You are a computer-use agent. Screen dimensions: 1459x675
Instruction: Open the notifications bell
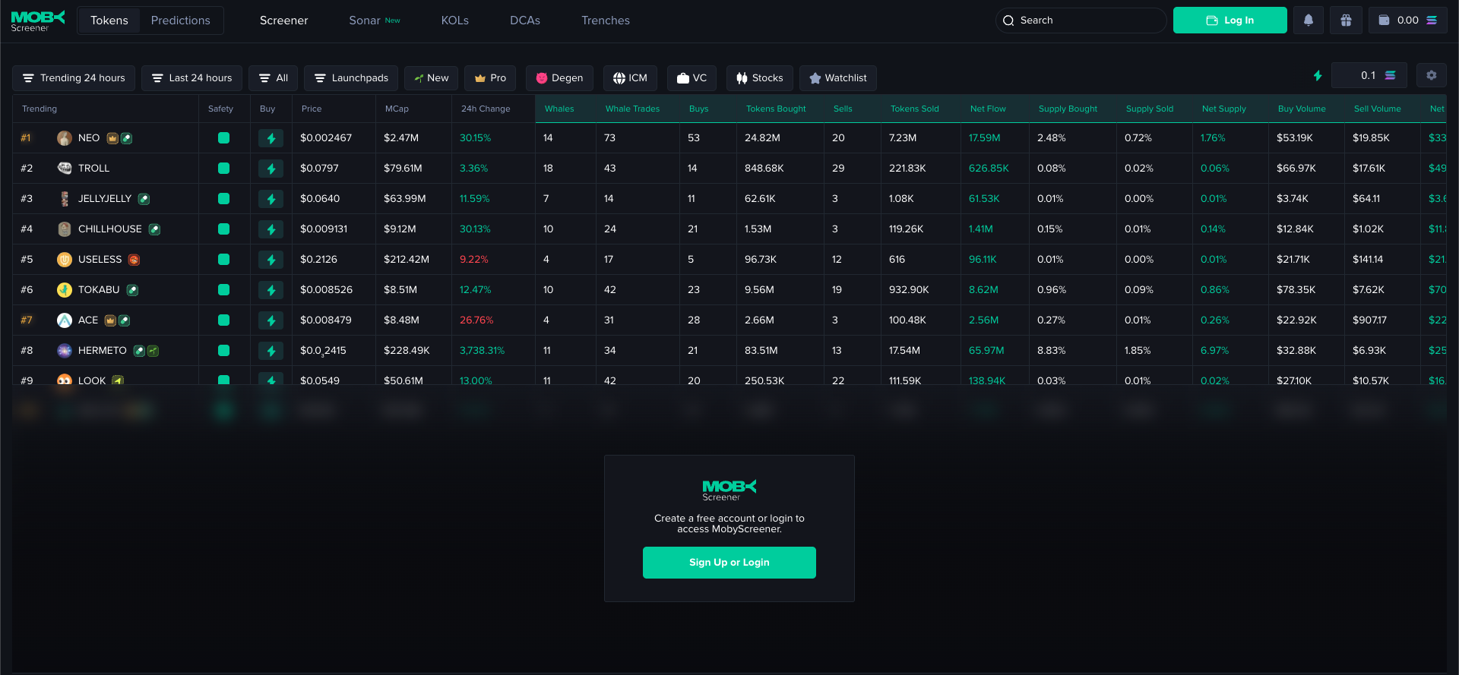1309,21
